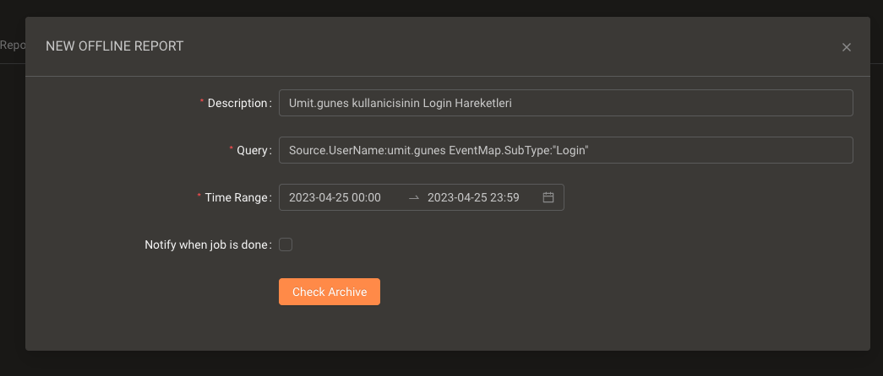Select the start date 2023-04-25 00:00
This screenshot has height=376, width=883.
tap(335, 197)
